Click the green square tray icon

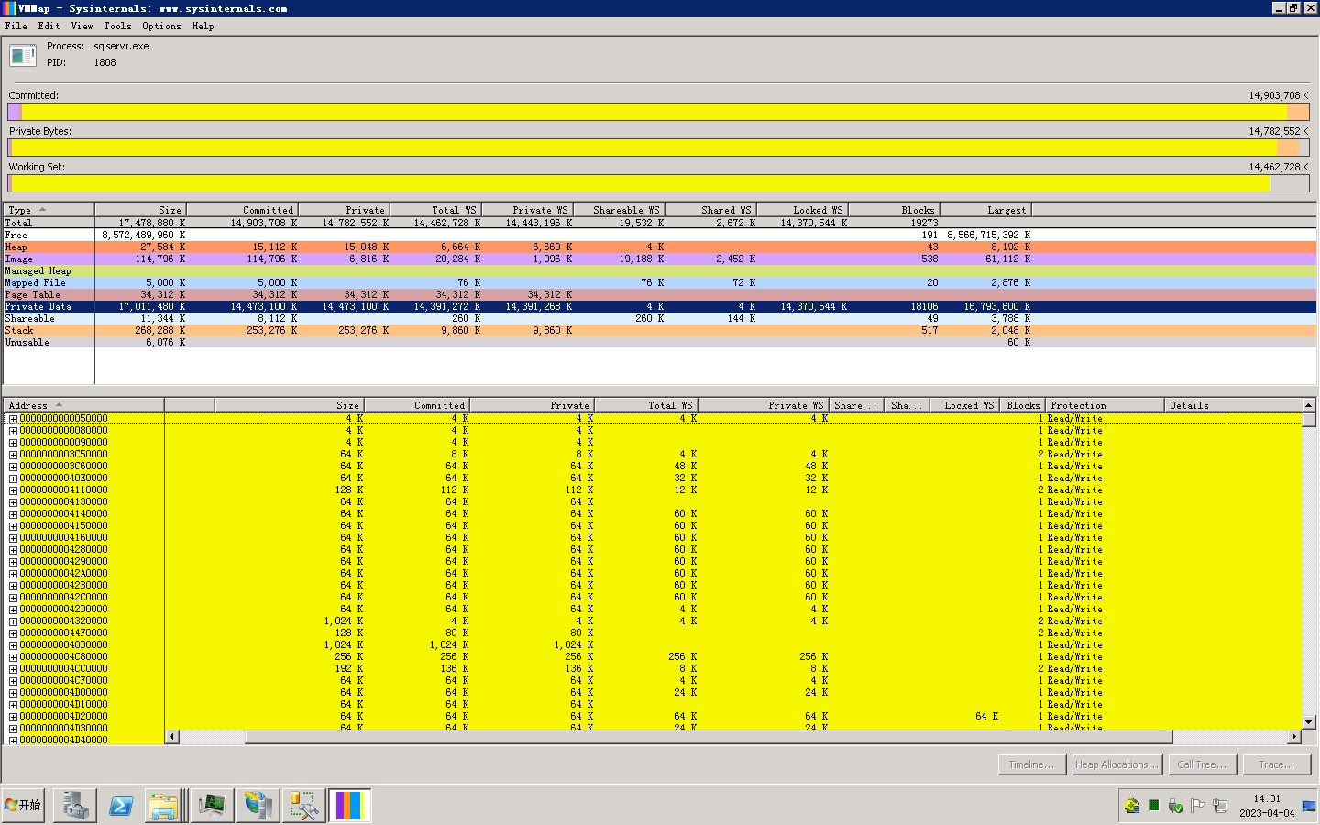pos(1154,806)
